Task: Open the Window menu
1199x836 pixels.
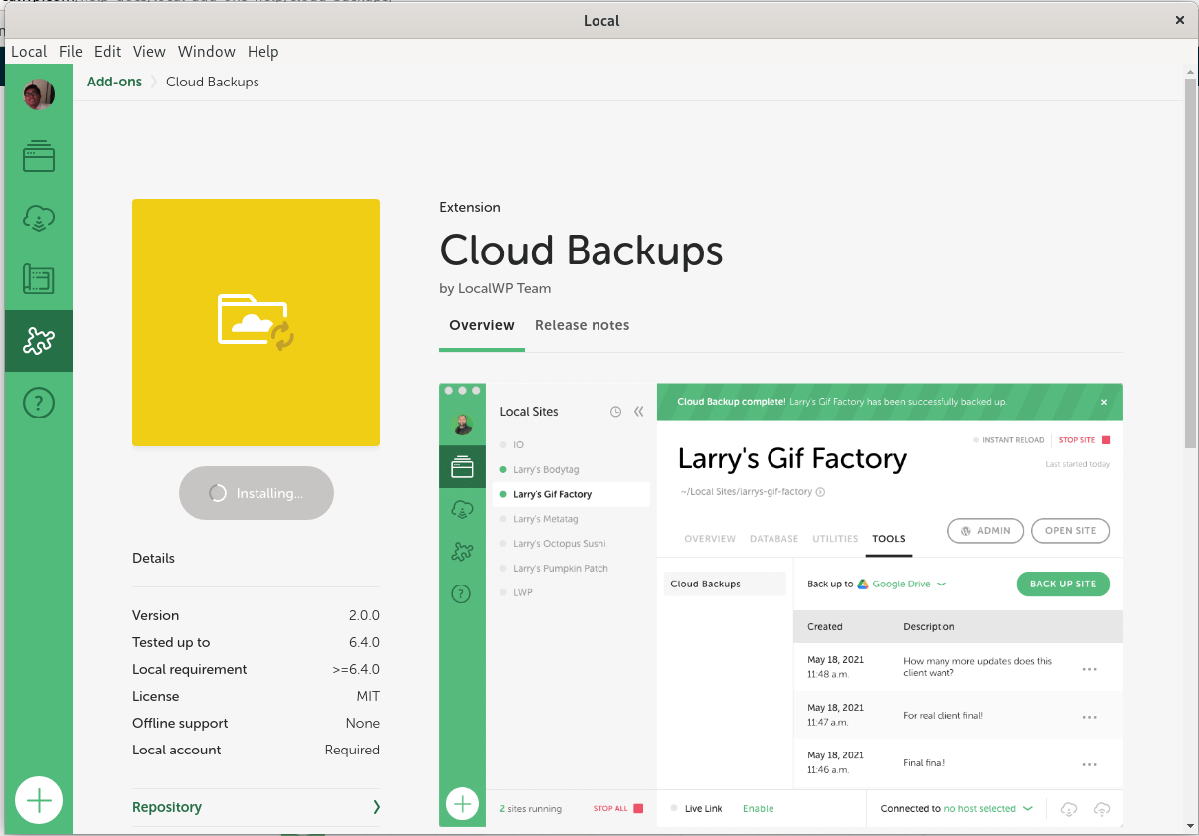Action: [x=207, y=52]
